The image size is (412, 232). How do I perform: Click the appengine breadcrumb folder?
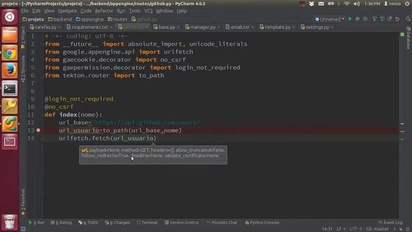coord(89,19)
